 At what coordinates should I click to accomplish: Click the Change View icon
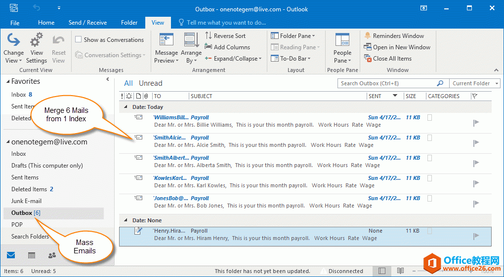point(13,39)
